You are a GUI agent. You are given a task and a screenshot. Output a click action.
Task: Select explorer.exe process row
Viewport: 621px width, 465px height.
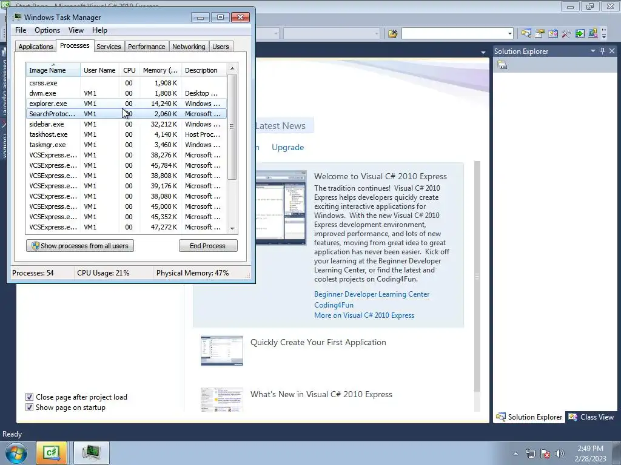(x=126, y=104)
